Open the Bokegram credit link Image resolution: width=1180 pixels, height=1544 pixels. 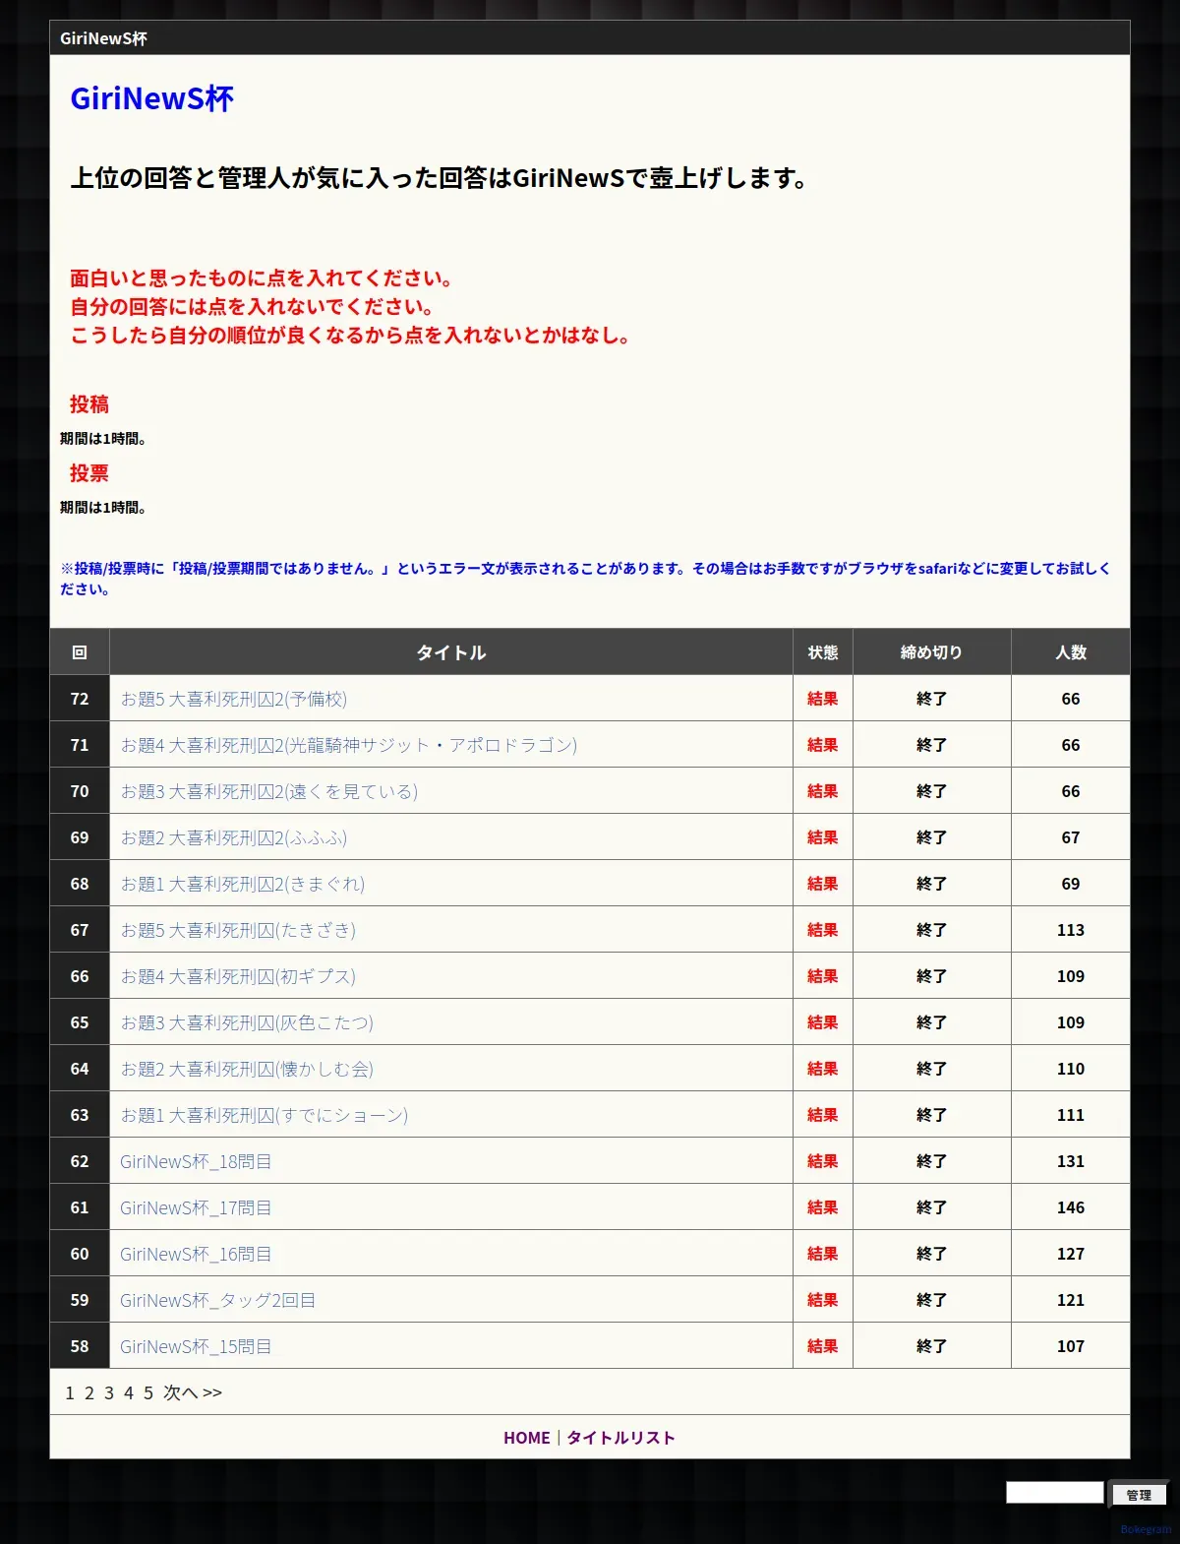pos(1146,1529)
